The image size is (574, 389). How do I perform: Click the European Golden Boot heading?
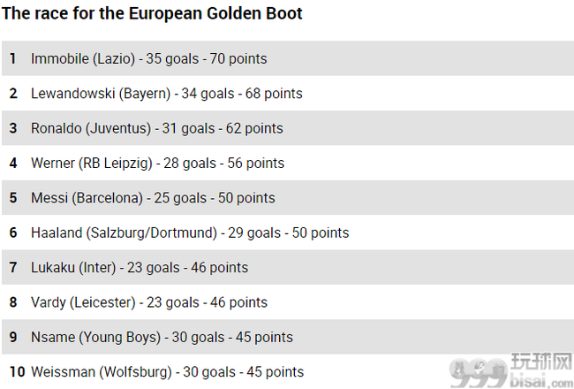point(152,13)
